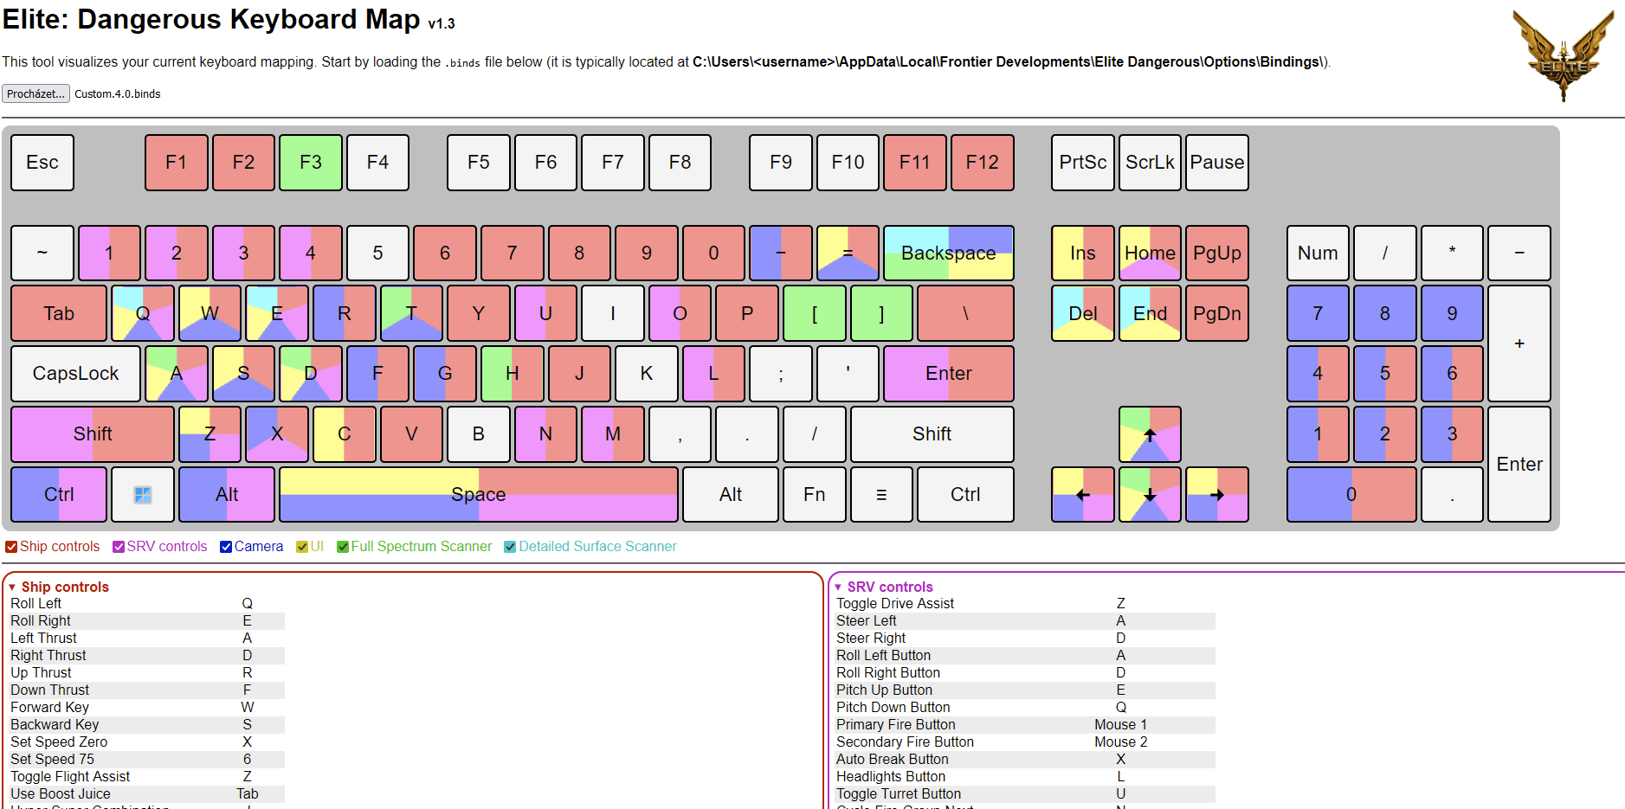Select the Space bar key

coord(479,494)
